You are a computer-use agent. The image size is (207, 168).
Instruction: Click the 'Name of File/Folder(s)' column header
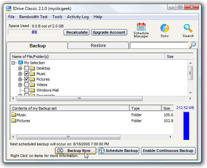click(x=87, y=57)
